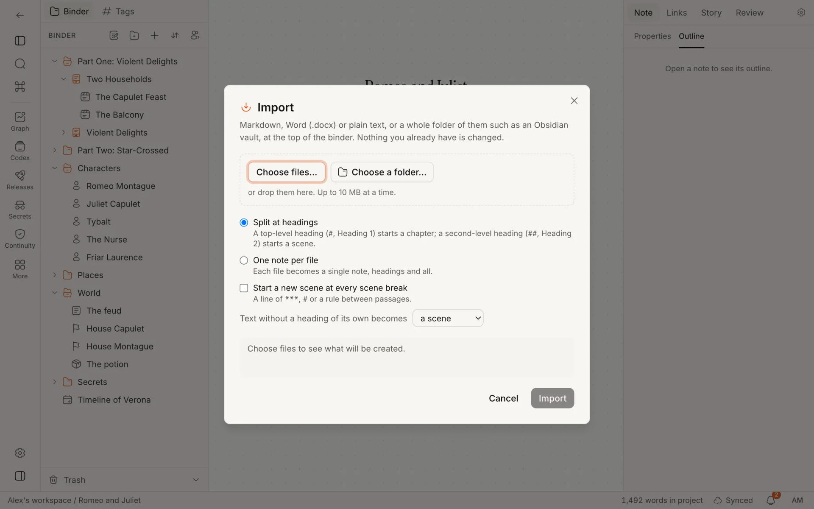The height and width of the screenshot is (509, 814).
Task: Click the Import confirm button
Action: [x=552, y=399]
